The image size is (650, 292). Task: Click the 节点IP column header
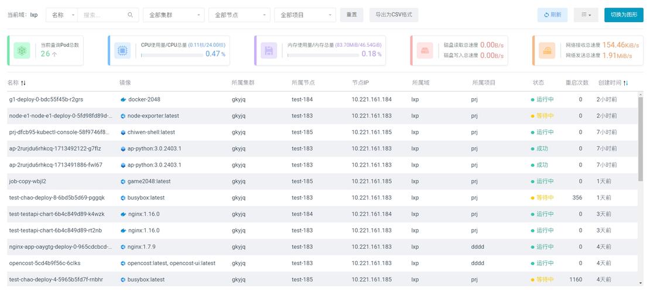click(x=360, y=83)
